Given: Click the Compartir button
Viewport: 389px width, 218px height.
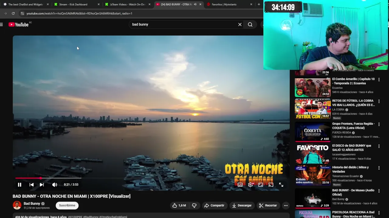Looking at the screenshot, I should click(x=214, y=205).
